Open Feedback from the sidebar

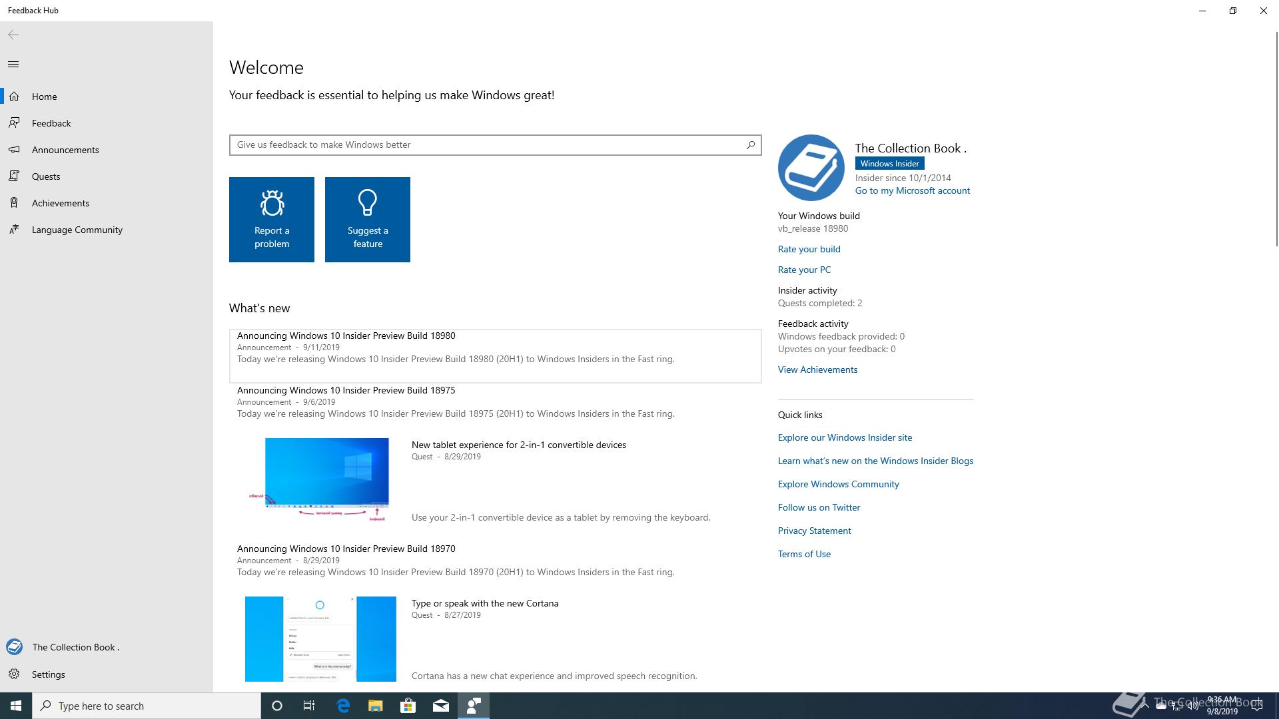51,123
